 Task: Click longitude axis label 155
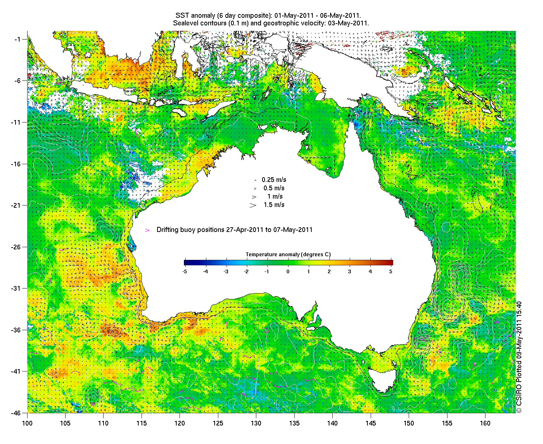point(447,423)
